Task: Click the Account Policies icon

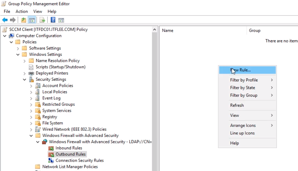Action: click(x=38, y=86)
